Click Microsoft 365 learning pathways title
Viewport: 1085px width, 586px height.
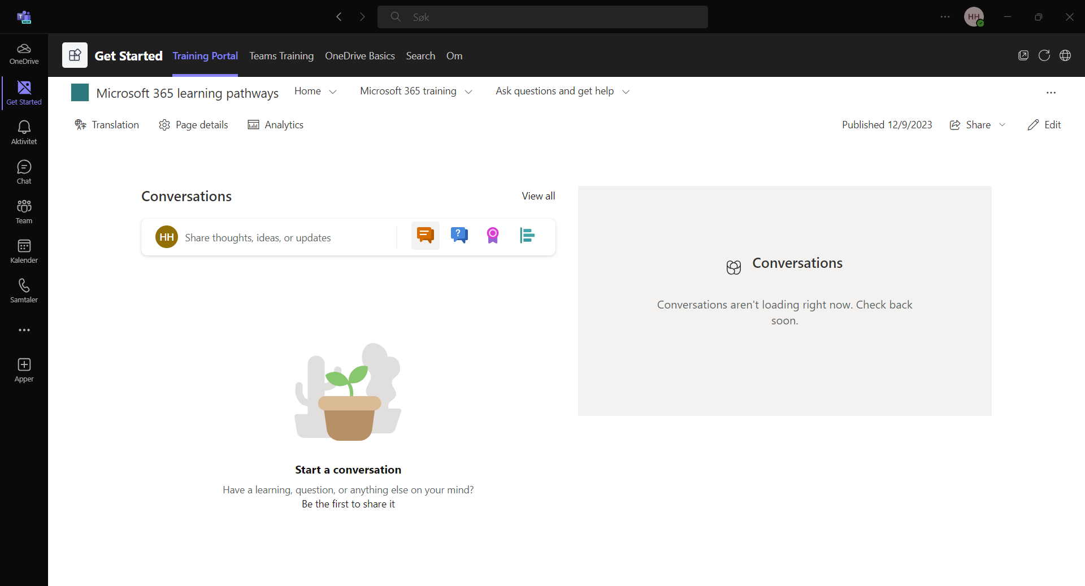pos(187,93)
